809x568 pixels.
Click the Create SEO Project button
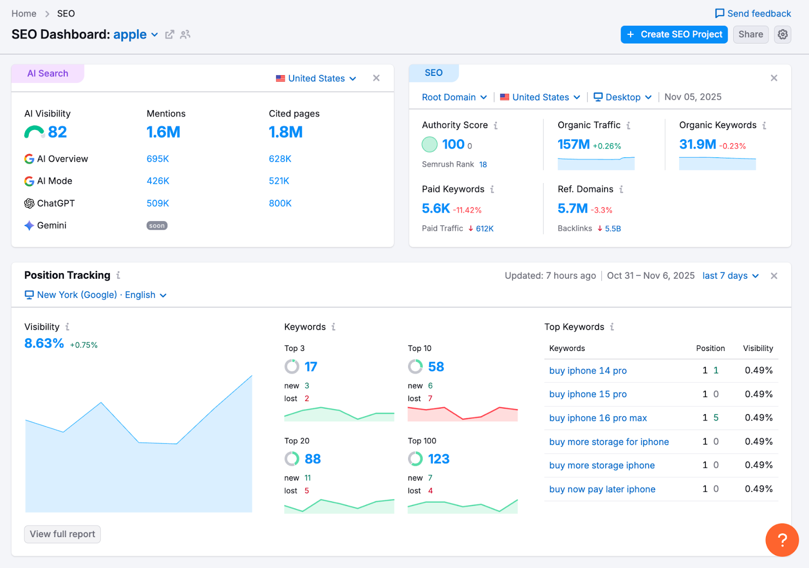(674, 34)
